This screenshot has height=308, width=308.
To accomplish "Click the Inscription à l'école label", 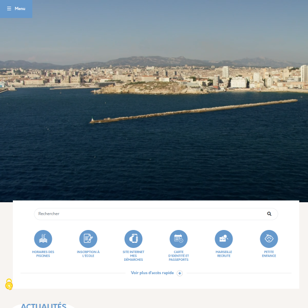I will (88, 254).
